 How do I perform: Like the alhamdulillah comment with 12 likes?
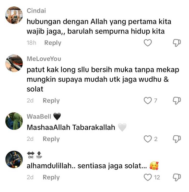(148, 177)
